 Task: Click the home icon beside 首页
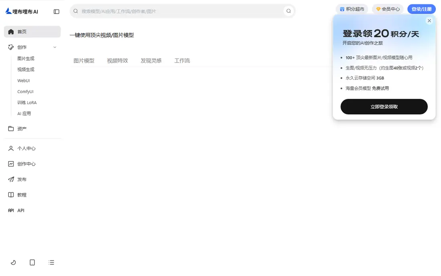tap(11, 32)
